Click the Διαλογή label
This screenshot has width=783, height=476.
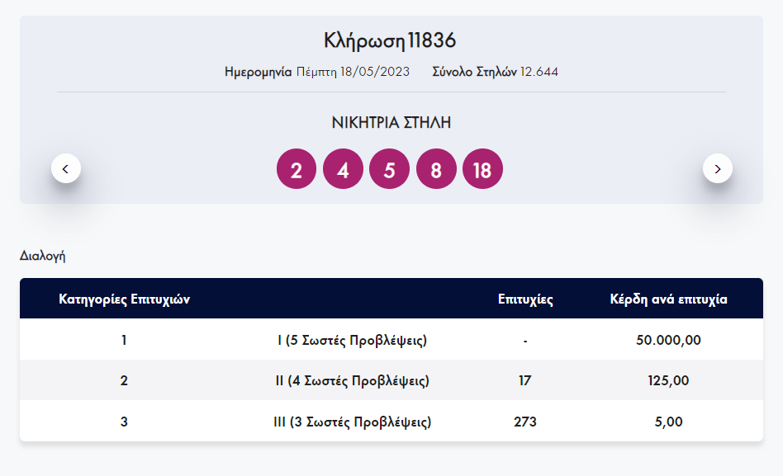[x=42, y=256]
